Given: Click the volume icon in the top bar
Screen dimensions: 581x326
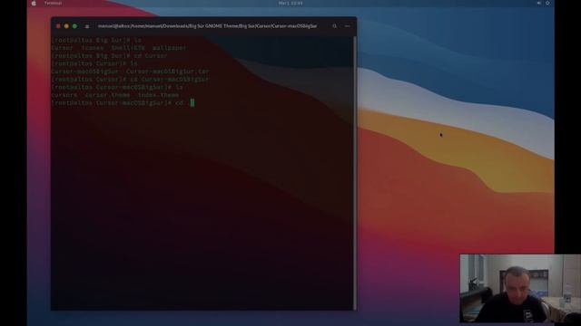Looking at the screenshot, I should click(538, 3).
